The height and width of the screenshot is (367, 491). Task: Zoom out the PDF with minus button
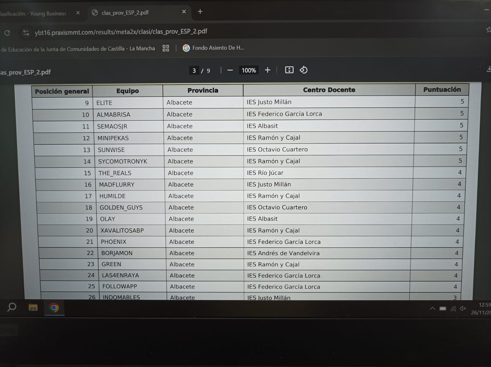click(230, 70)
